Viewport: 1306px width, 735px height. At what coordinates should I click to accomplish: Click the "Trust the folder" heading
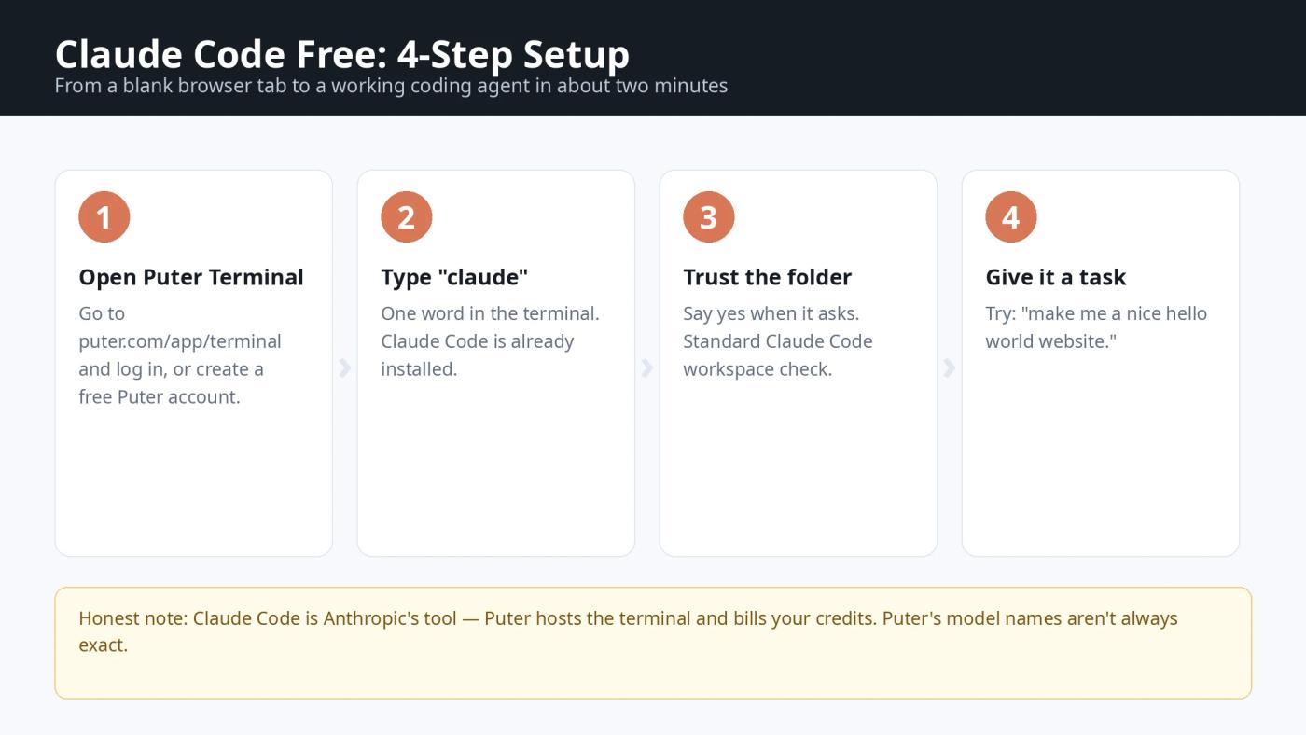point(767,277)
